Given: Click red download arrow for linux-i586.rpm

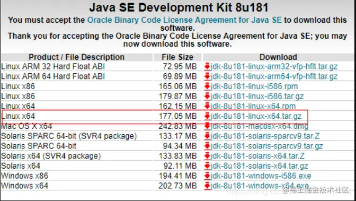Looking at the screenshot, I should click(x=207, y=86).
